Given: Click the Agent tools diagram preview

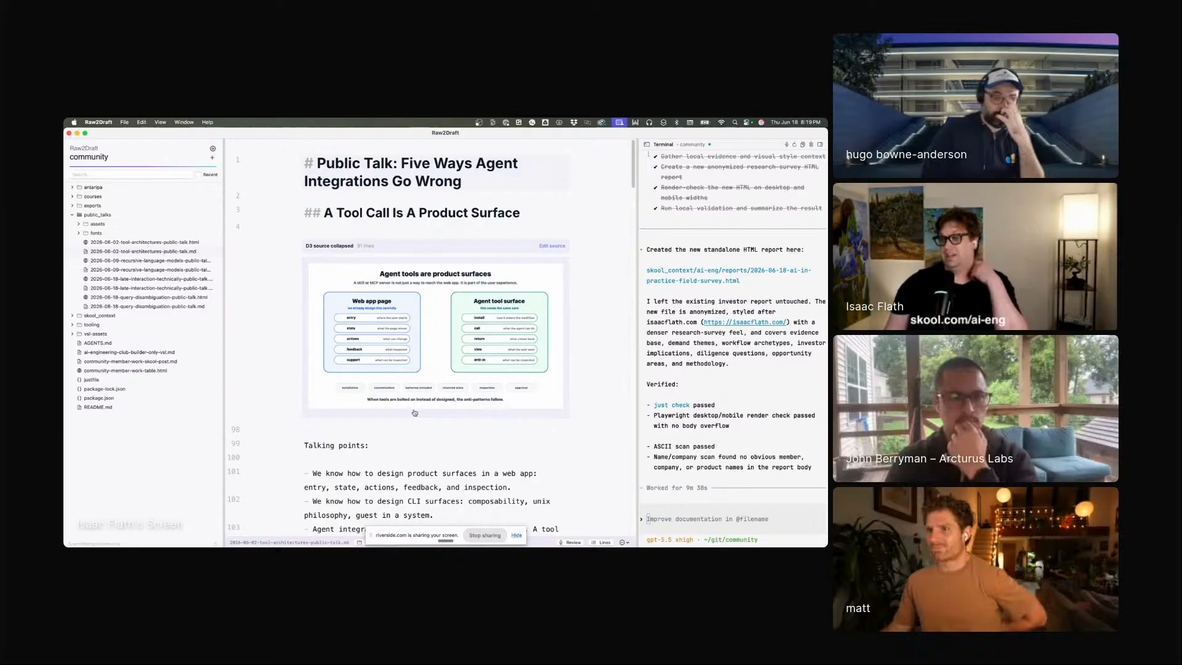Looking at the screenshot, I should click(435, 336).
